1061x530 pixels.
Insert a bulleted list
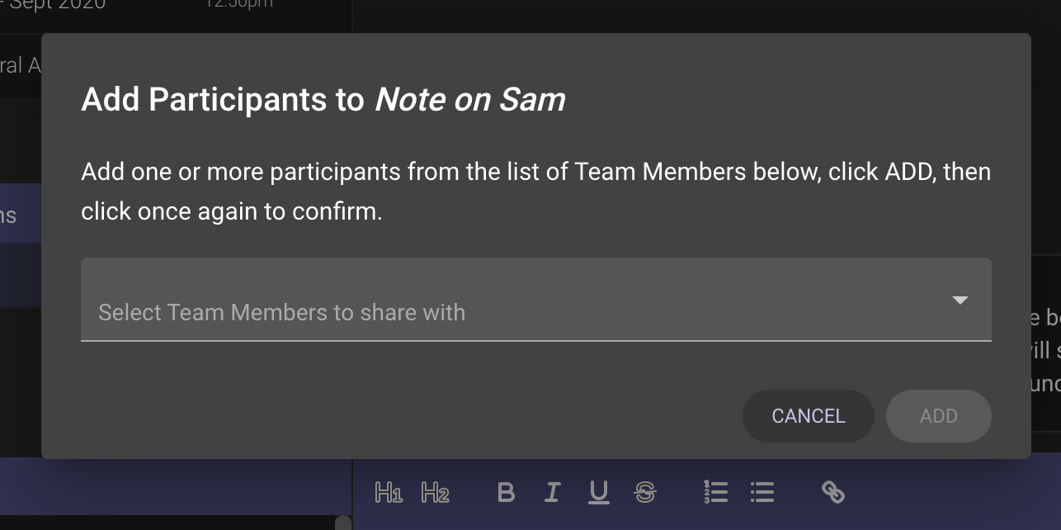pos(762,493)
